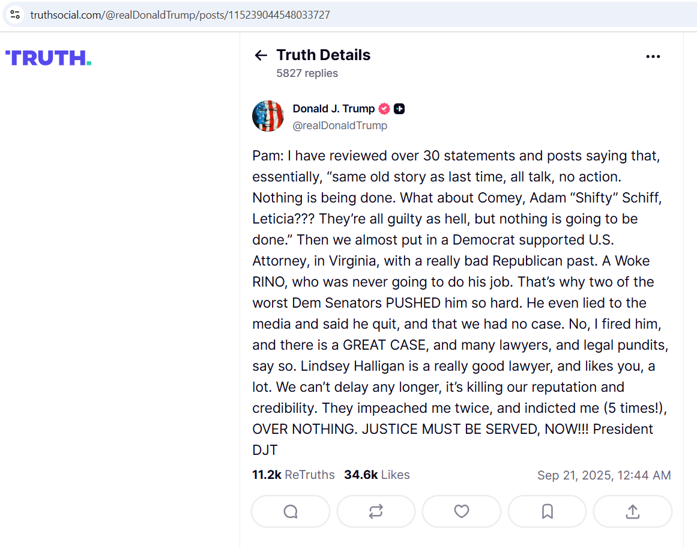Click the red verified checkmark badge

click(384, 109)
